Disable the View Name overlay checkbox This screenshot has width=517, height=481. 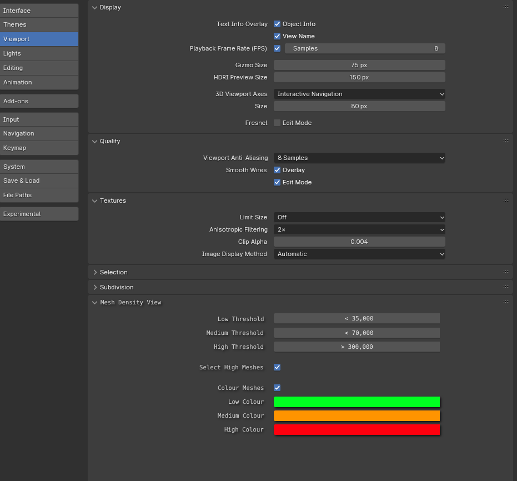[x=277, y=36]
